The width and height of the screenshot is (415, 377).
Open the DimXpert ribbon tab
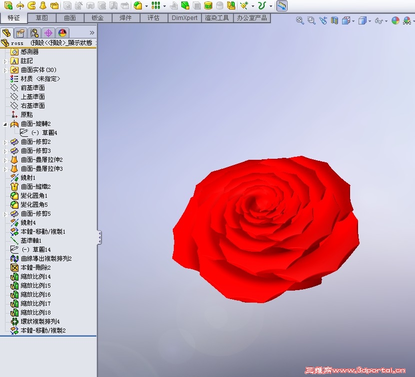184,17
